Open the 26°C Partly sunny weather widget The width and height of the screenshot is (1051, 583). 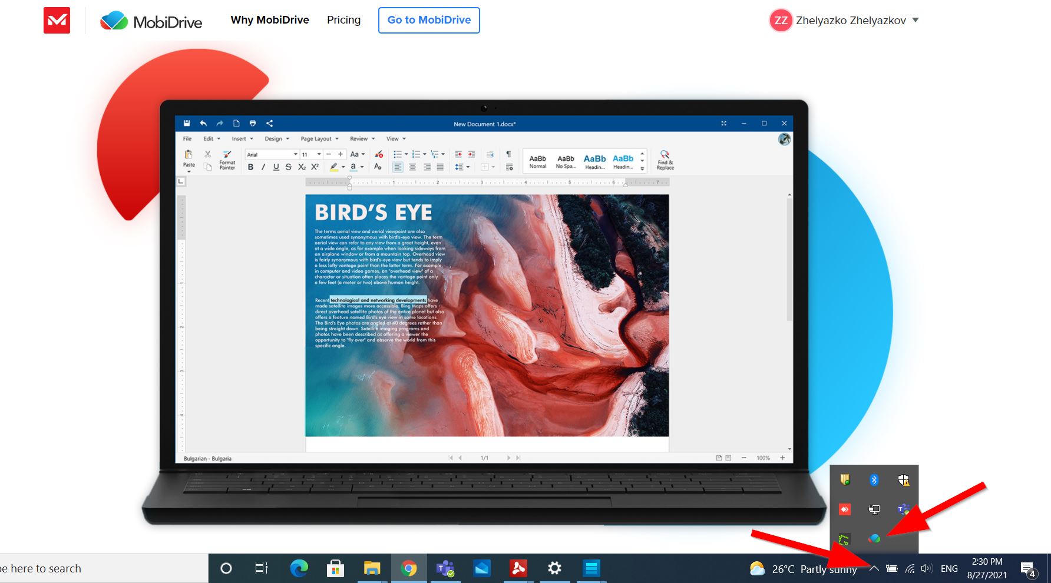point(803,569)
